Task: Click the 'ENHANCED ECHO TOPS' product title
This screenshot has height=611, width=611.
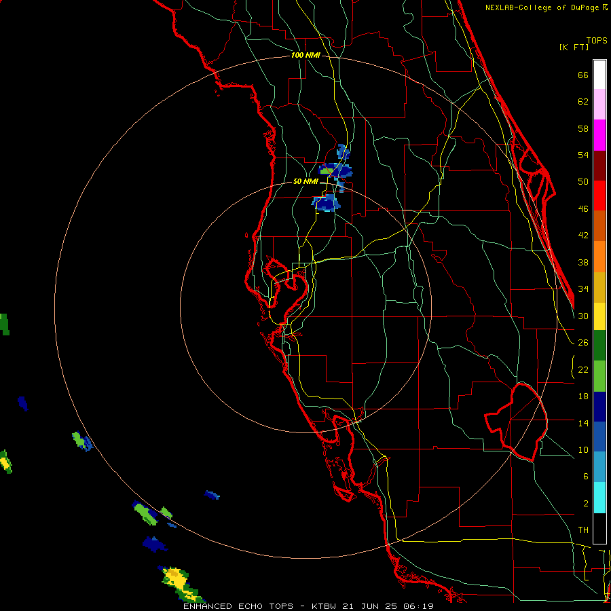Action: click(x=238, y=606)
